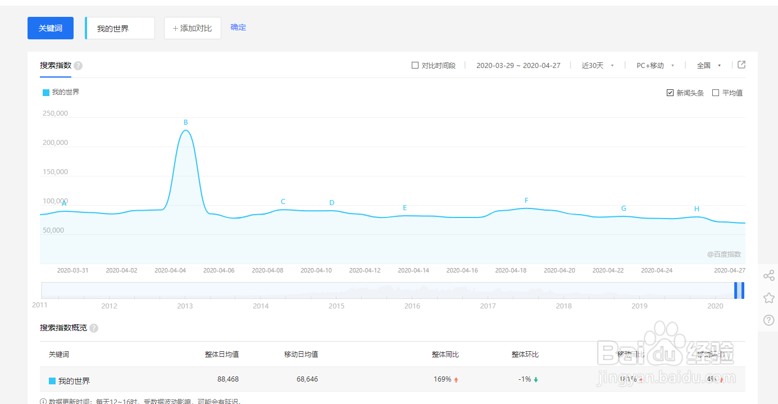Click news marker B at the peak
This screenshot has width=778, height=404.
[185, 122]
